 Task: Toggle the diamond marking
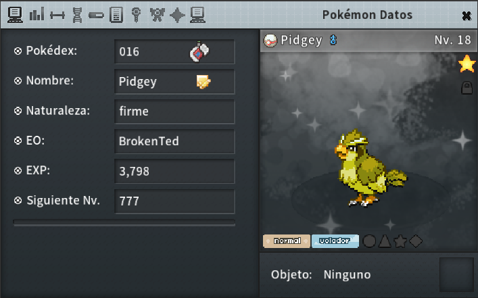pos(416,241)
